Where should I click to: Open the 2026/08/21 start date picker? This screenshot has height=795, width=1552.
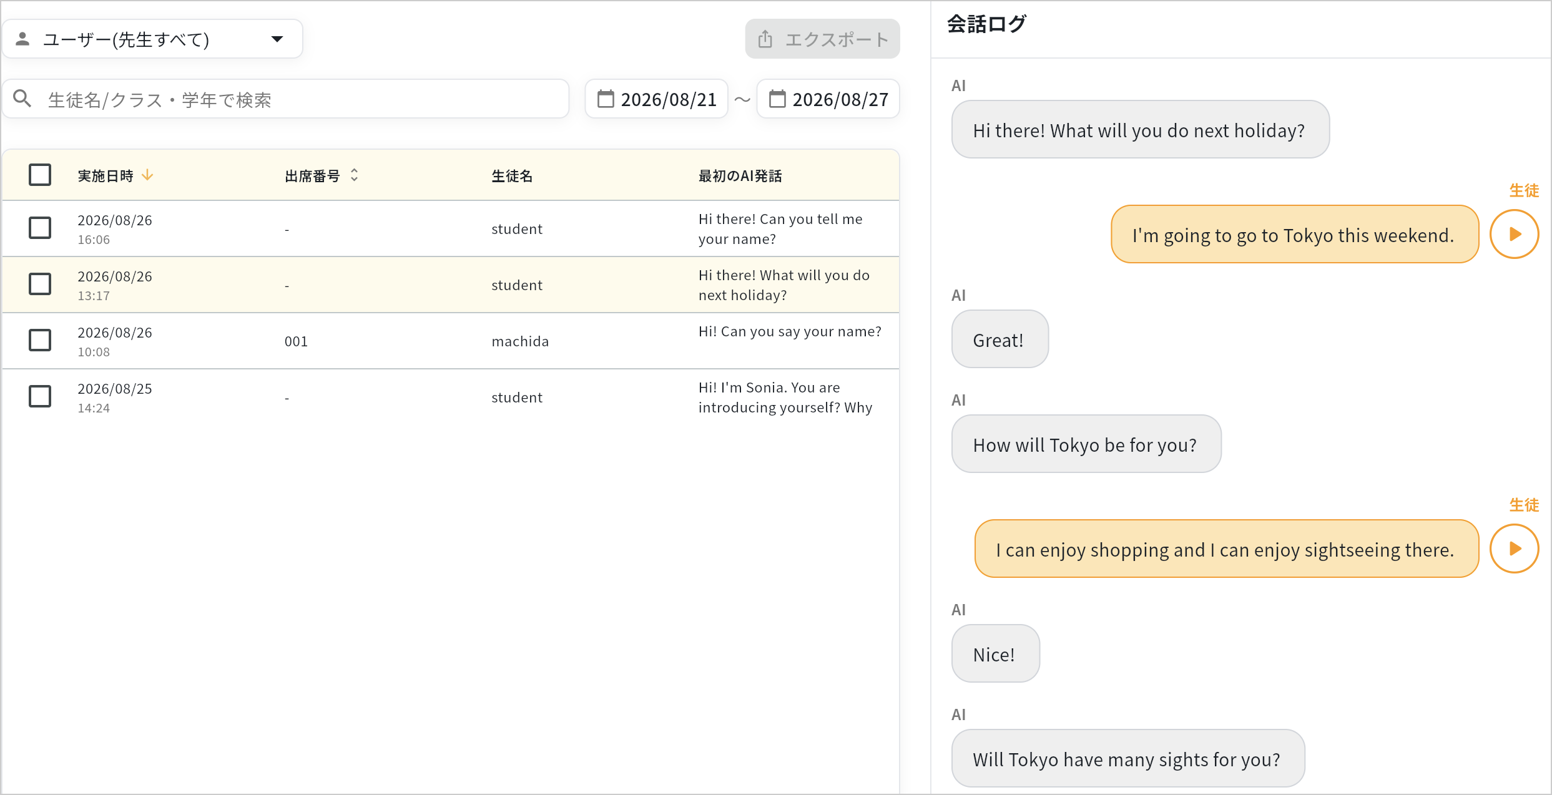(656, 99)
